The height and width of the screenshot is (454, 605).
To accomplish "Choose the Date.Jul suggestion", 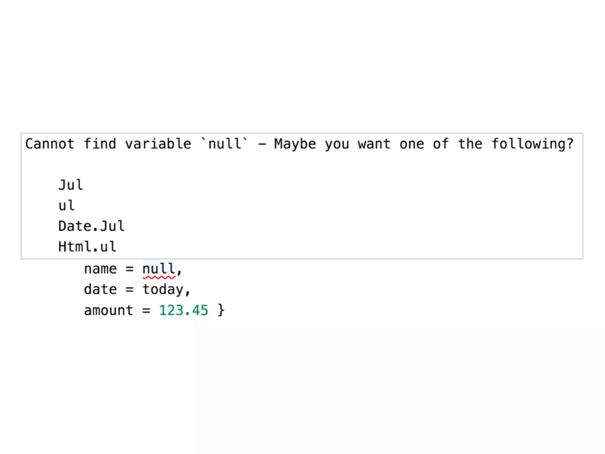I will pyautogui.click(x=91, y=226).
